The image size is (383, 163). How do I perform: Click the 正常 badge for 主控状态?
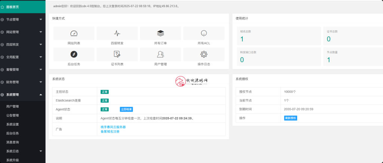105,92
